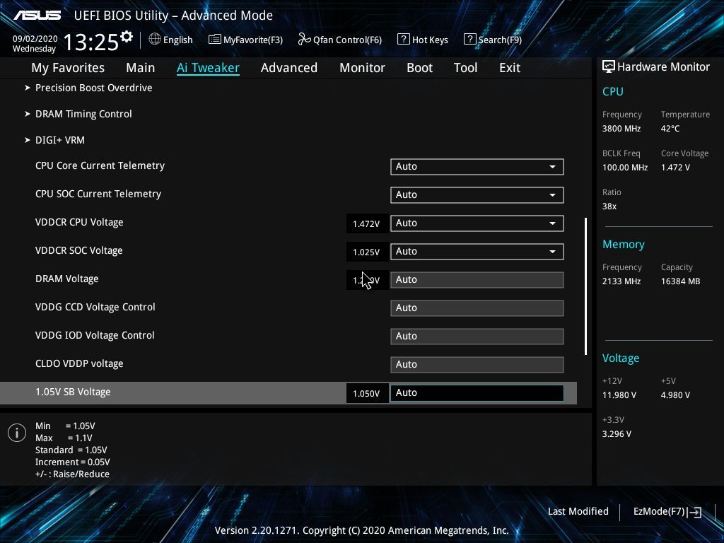The width and height of the screenshot is (724, 543).
Task: Open the Exit tab
Action: pos(510,68)
